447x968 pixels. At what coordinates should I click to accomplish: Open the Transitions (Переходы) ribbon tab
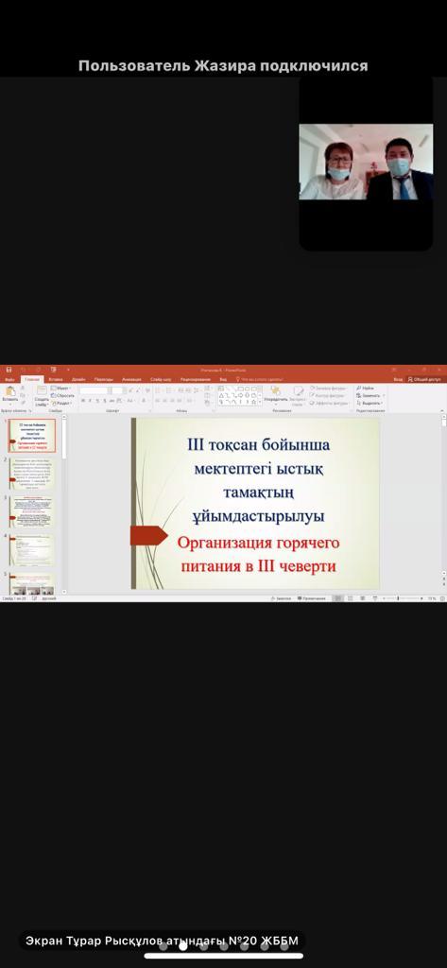(104, 379)
